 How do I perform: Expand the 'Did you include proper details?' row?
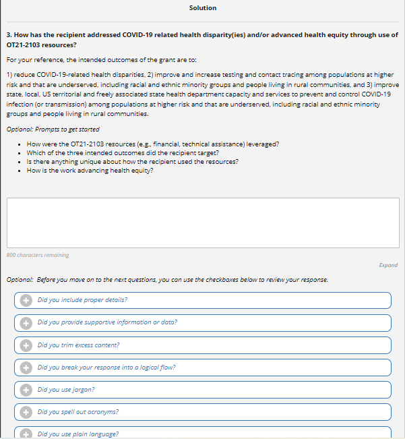point(83,300)
